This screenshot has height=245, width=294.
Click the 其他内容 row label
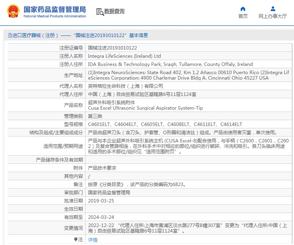(x=73, y=176)
